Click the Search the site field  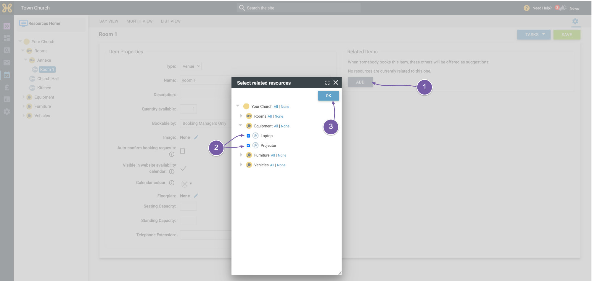click(299, 8)
